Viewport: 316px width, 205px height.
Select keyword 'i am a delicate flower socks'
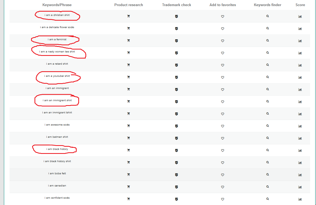click(57, 27)
